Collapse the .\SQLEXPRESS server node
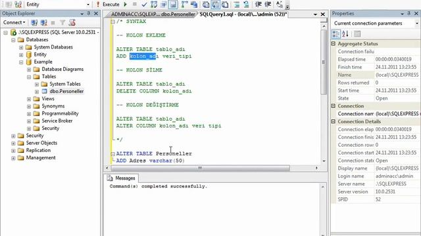The image size is (421, 236). pos(6,33)
